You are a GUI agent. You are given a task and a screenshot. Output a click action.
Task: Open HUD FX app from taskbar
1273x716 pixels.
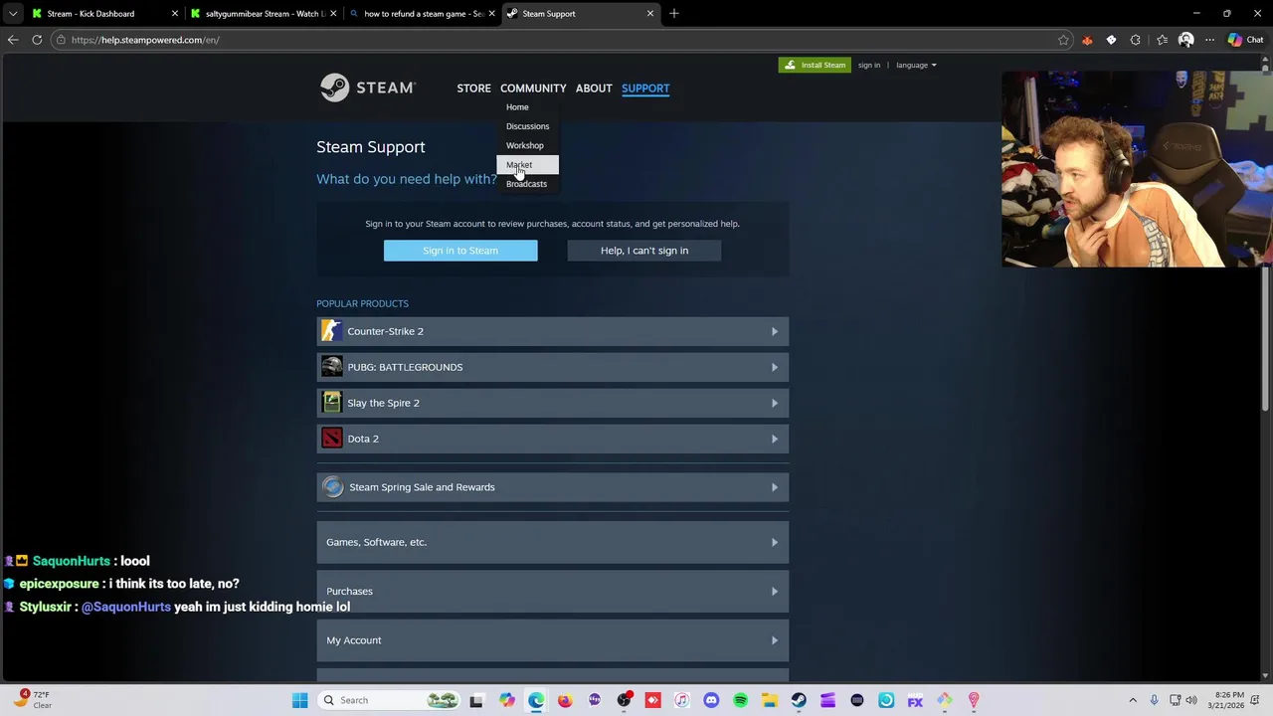pyautogui.click(x=915, y=700)
